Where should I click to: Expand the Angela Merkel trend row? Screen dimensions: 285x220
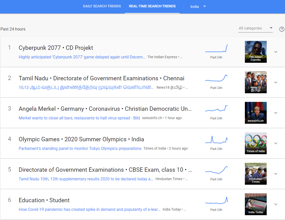[x=276, y=113]
